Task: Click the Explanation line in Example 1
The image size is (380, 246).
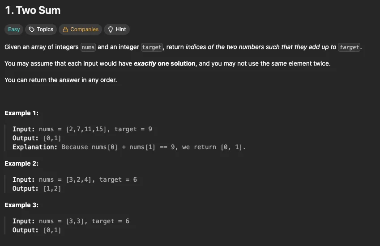Action: tap(129, 147)
